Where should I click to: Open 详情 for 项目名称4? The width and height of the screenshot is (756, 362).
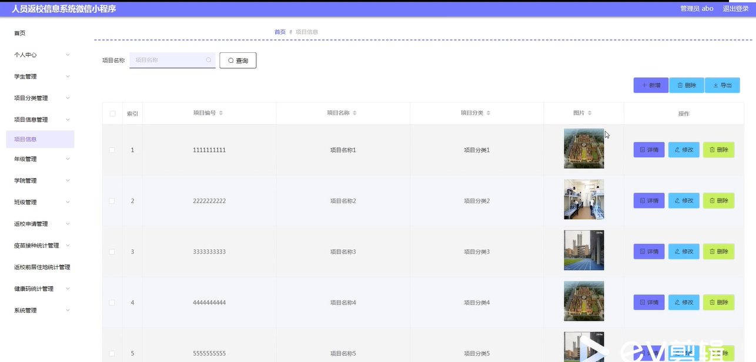(x=649, y=302)
